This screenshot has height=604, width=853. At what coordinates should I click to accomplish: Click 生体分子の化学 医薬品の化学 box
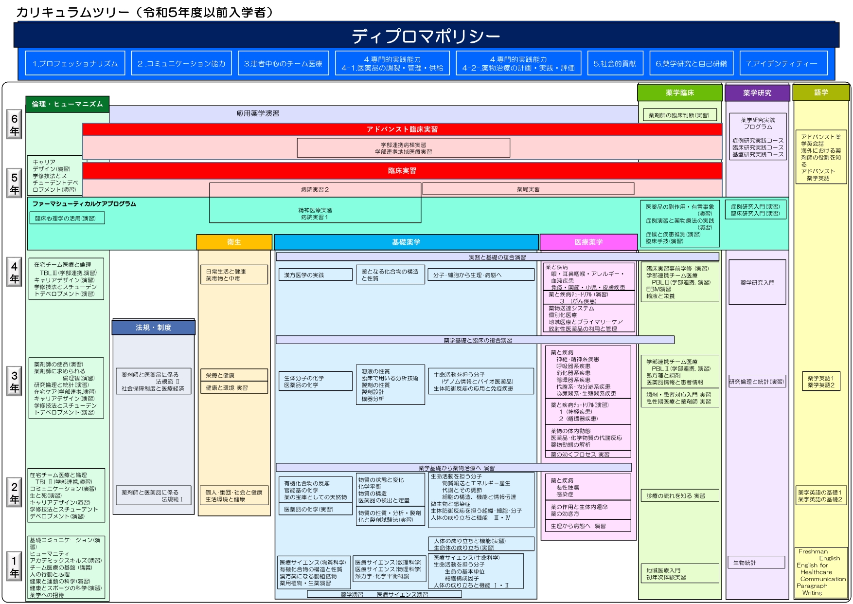click(315, 381)
